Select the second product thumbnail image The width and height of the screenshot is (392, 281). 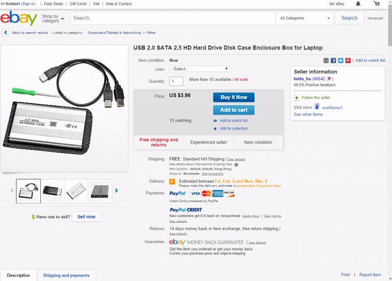coord(52,190)
